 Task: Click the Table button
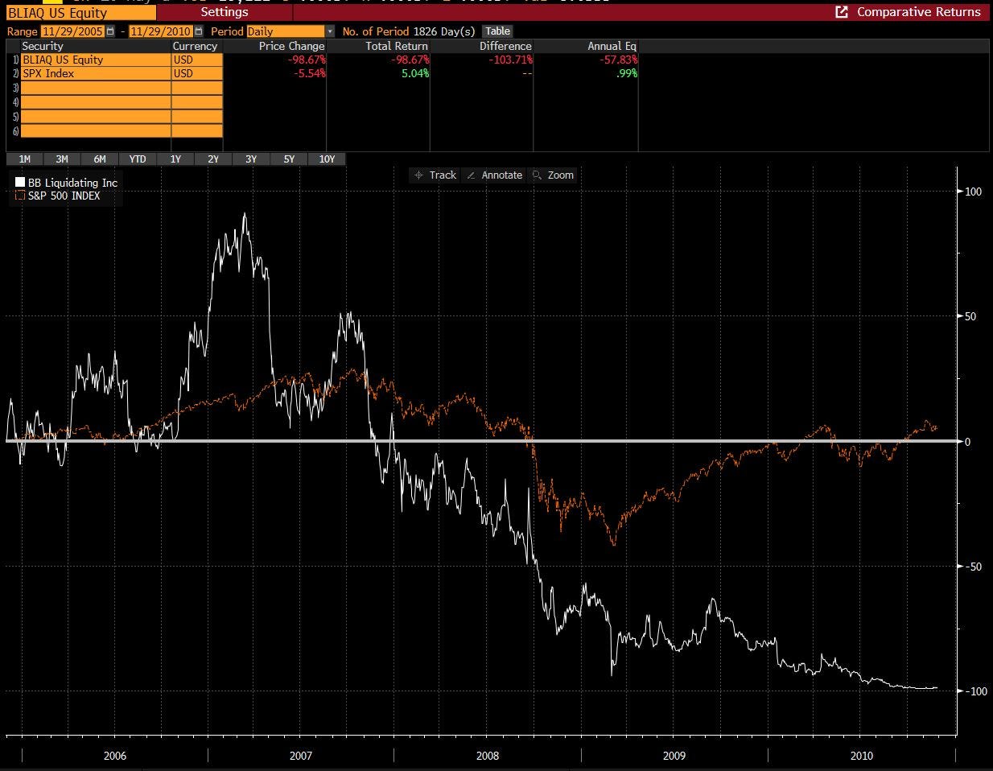click(498, 31)
